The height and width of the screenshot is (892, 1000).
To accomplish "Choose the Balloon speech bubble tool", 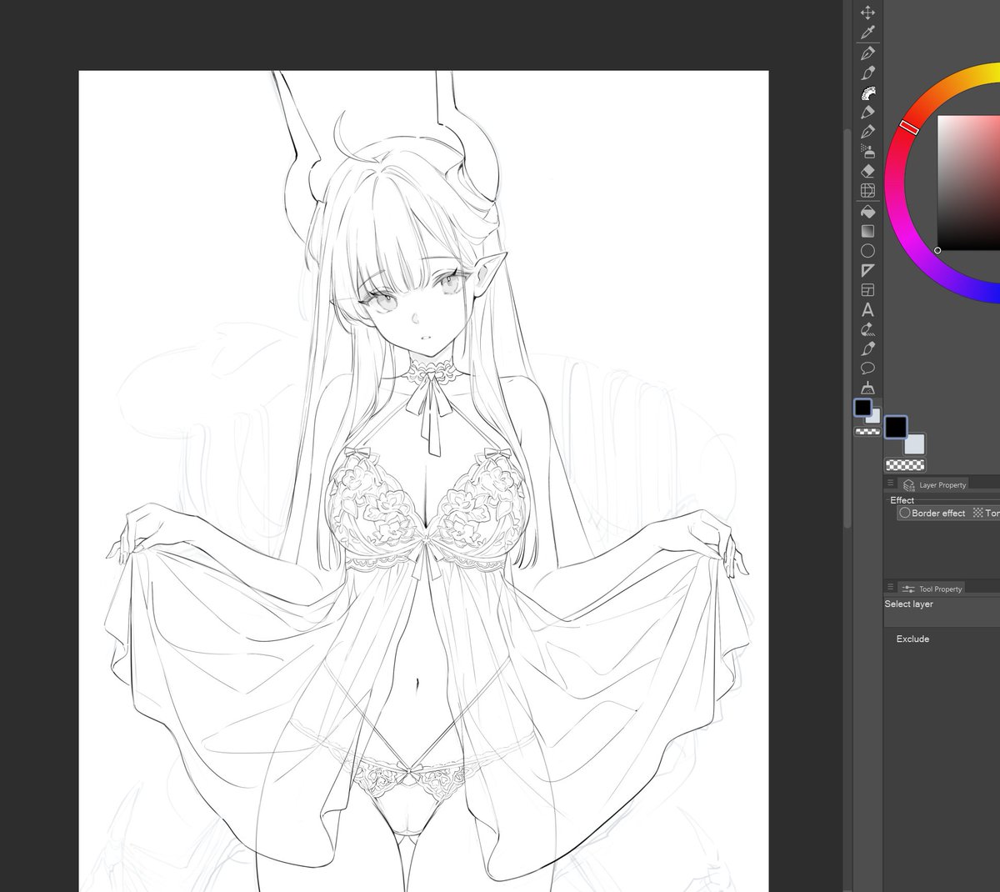I will (867, 368).
